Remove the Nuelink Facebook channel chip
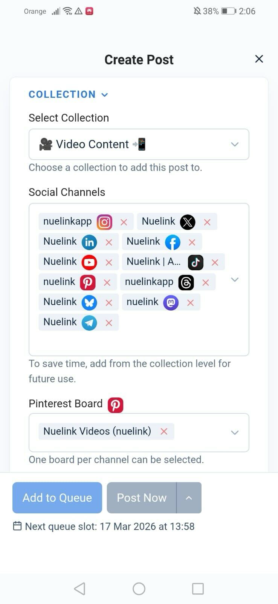The height and width of the screenshot is (604, 278). [x=192, y=242]
